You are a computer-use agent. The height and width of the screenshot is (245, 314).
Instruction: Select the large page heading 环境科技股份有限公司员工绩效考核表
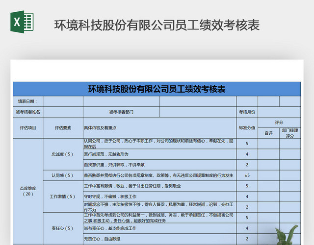[x=157, y=25]
